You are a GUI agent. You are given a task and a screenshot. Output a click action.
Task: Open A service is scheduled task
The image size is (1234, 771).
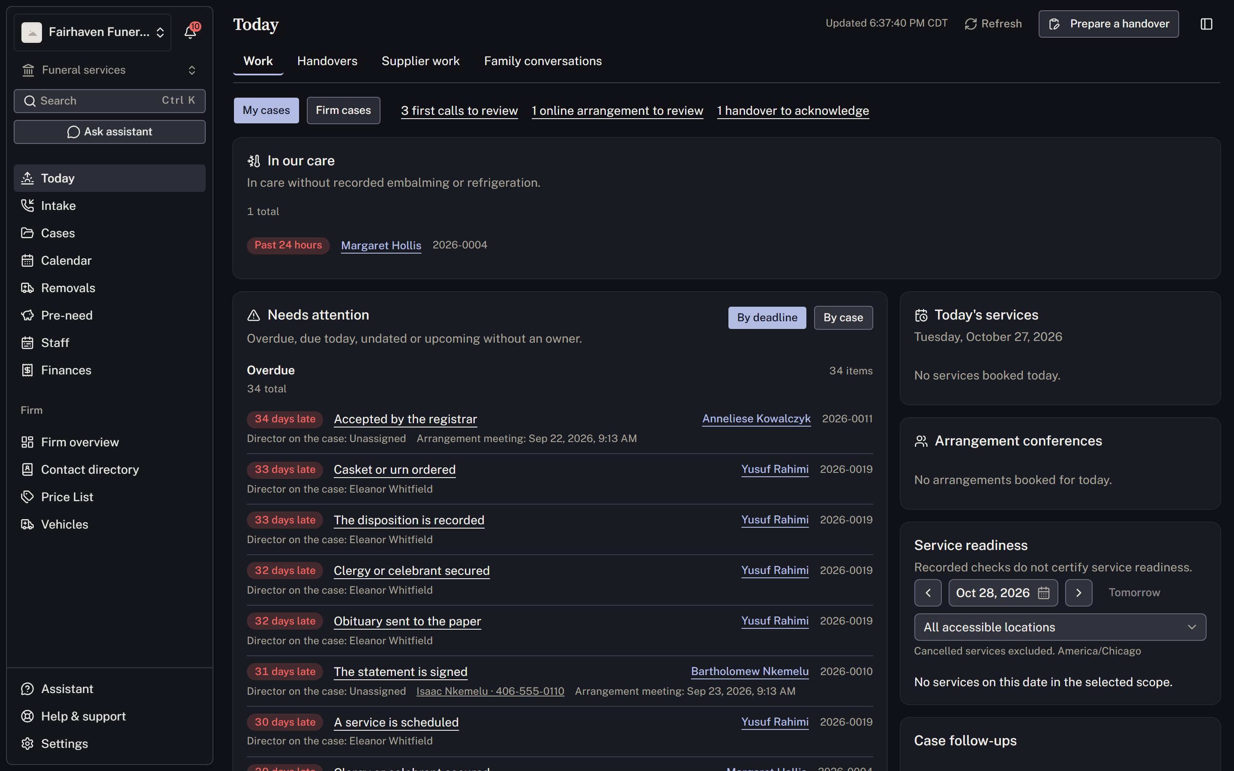point(396,722)
